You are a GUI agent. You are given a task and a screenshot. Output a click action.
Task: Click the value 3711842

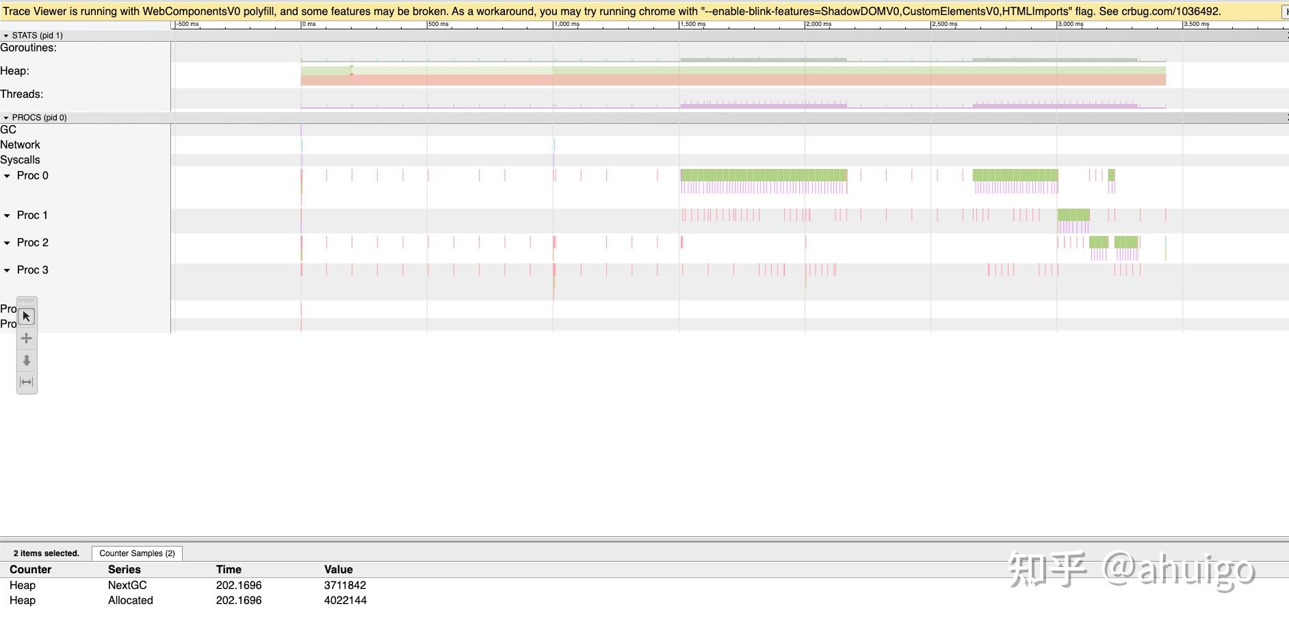tap(345, 586)
